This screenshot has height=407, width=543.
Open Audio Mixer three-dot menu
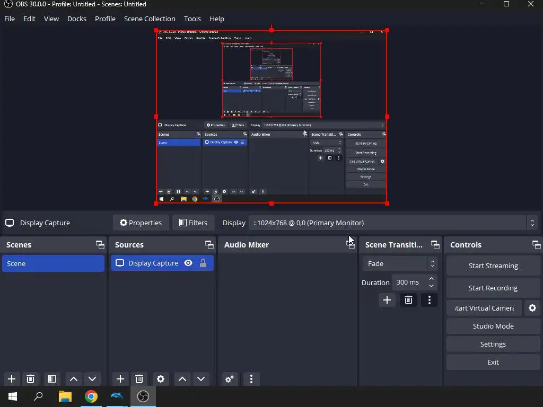(251, 379)
